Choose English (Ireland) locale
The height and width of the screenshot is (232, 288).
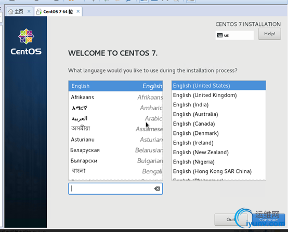click(218, 143)
